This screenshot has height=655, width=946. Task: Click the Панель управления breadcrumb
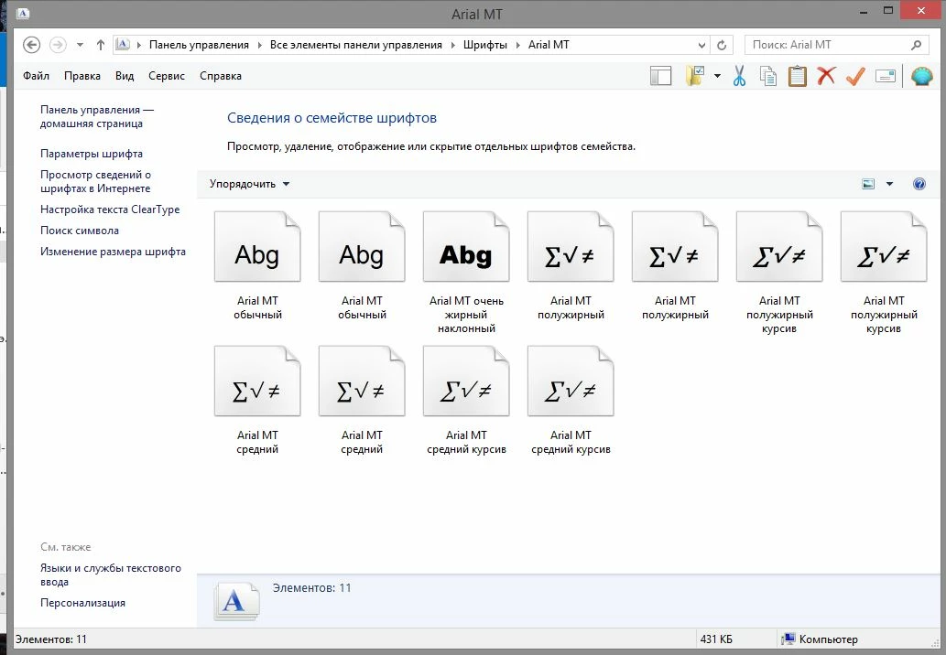click(199, 45)
